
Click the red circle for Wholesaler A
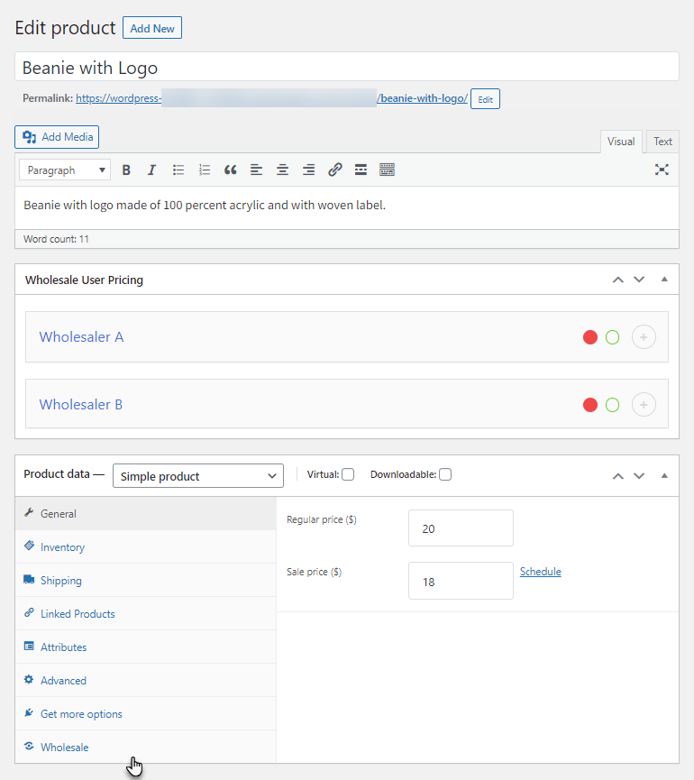pyautogui.click(x=590, y=337)
